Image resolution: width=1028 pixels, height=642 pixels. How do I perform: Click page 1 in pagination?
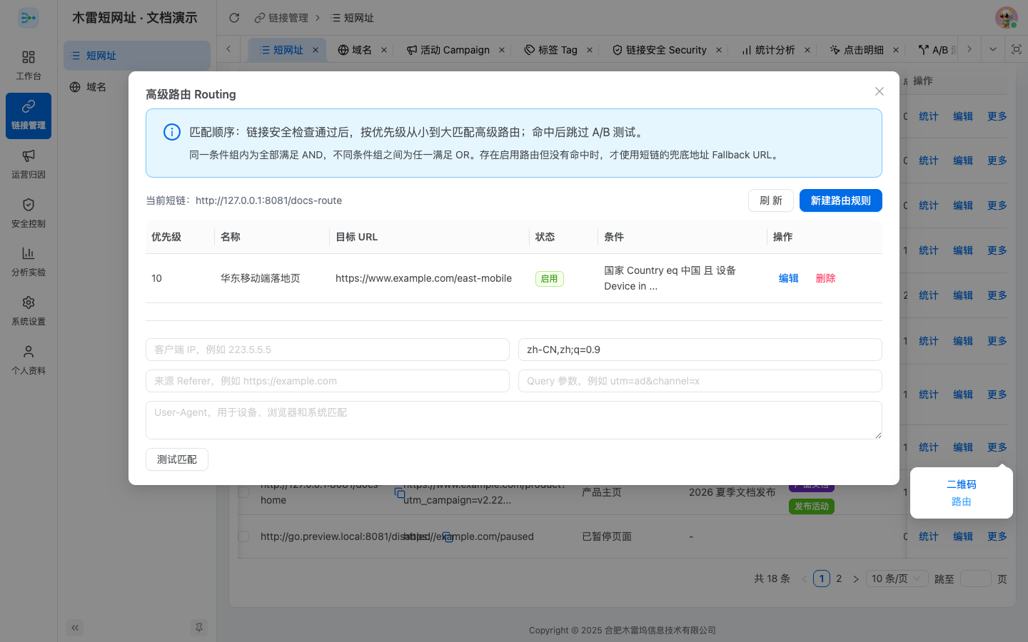pos(822,579)
